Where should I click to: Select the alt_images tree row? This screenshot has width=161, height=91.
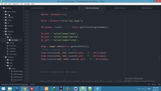coord(12,40)
